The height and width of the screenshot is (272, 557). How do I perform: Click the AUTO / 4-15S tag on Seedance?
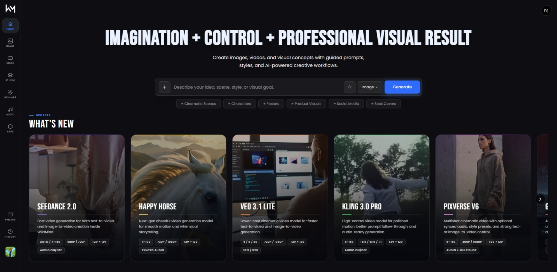click(x=50, y=242)
